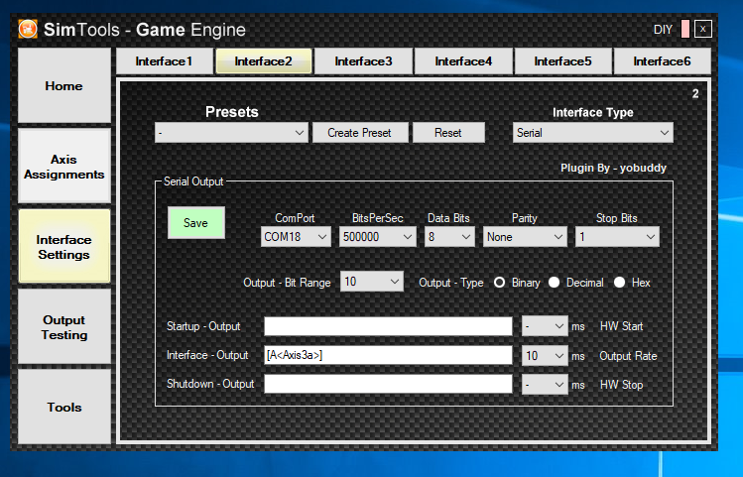Open the Data Bits dropdown

(449, 236)
